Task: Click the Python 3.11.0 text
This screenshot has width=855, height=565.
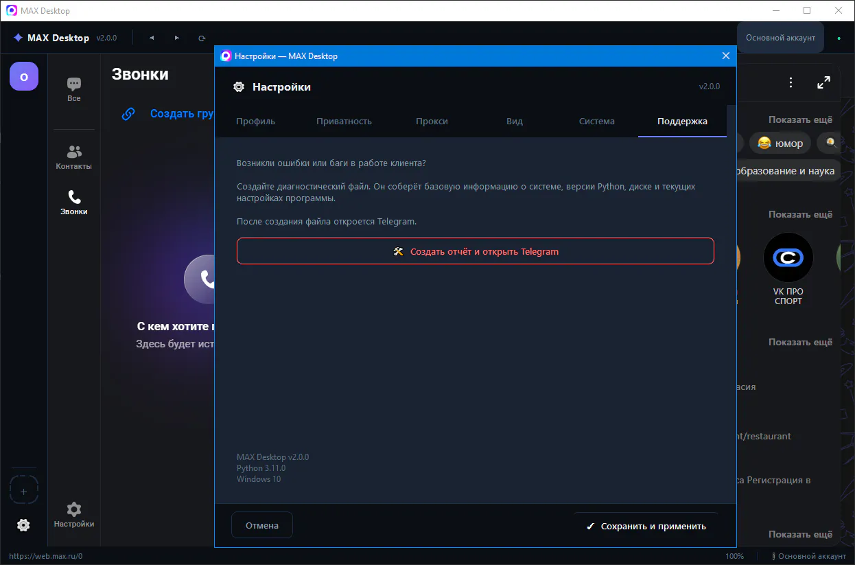Action: [x=261, y=468]
